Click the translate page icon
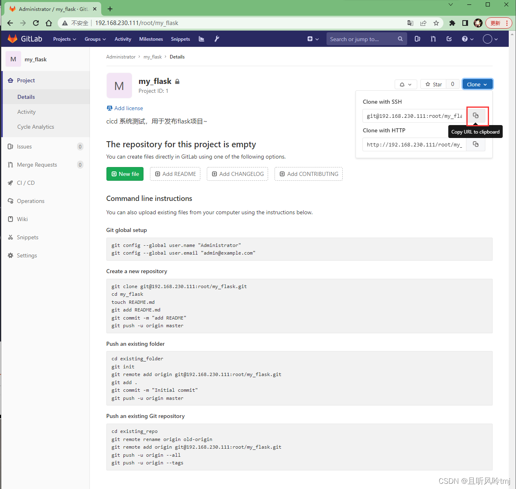Viewport: 516px width, 489px height. (x=410, y=23)
